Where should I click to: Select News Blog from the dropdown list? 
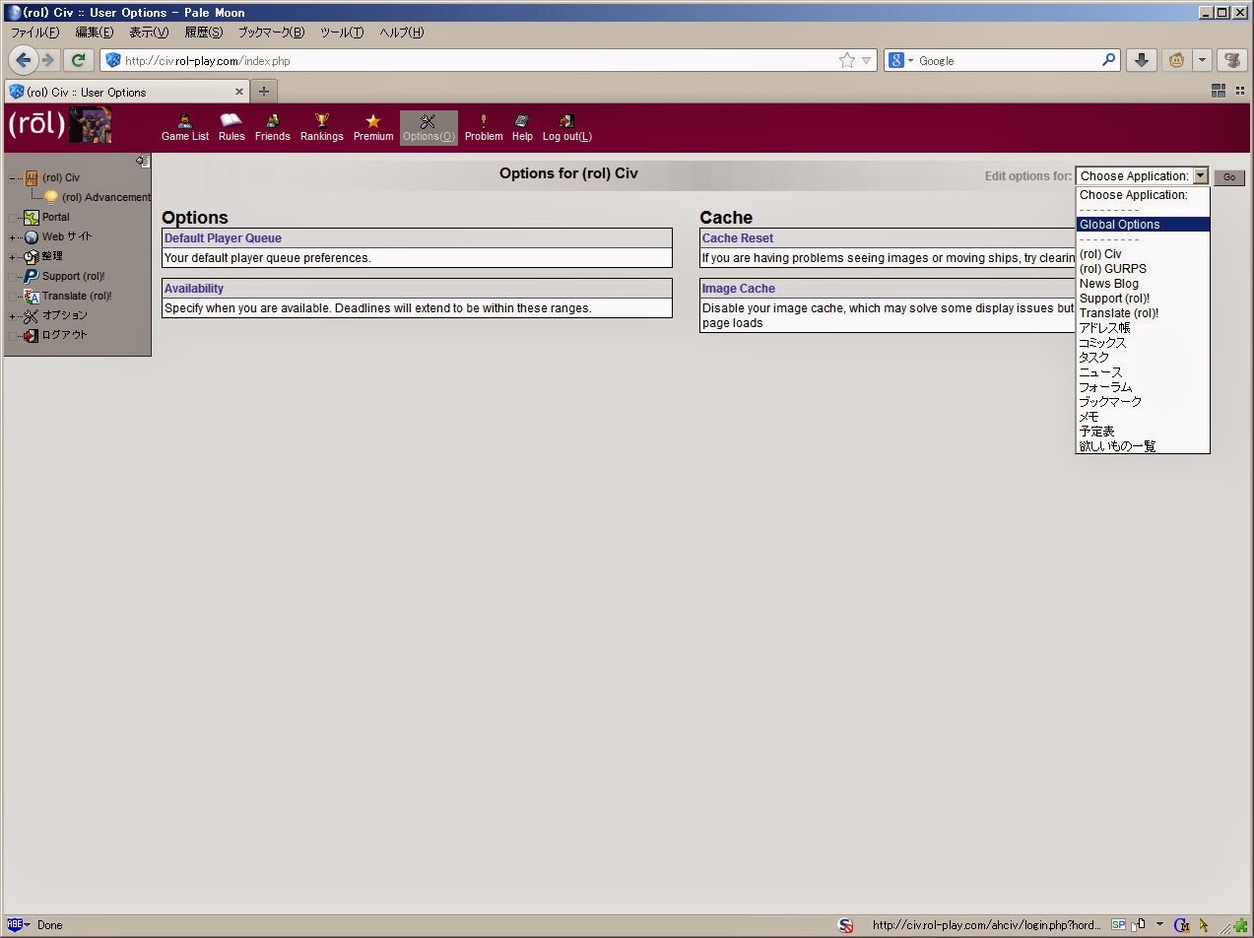click(1143, 284)
